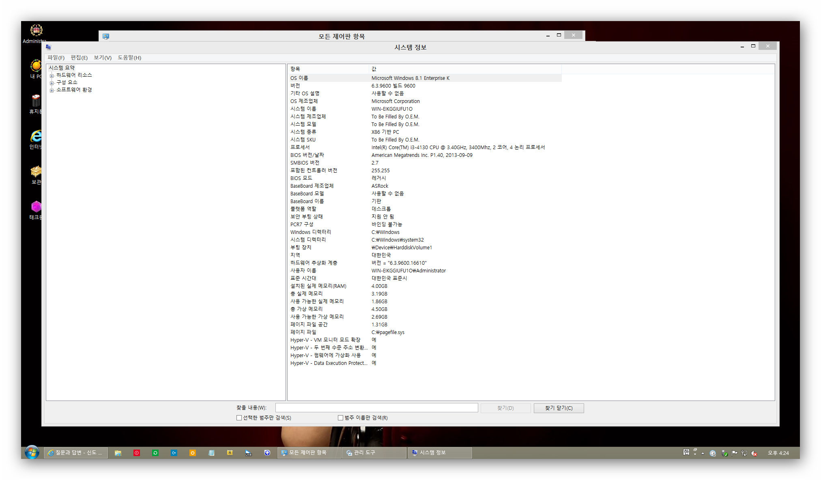The width and height of the screenshot is (821, 480).
Task: Click the yellow R icon in taskbar
Action: (230, 453)
